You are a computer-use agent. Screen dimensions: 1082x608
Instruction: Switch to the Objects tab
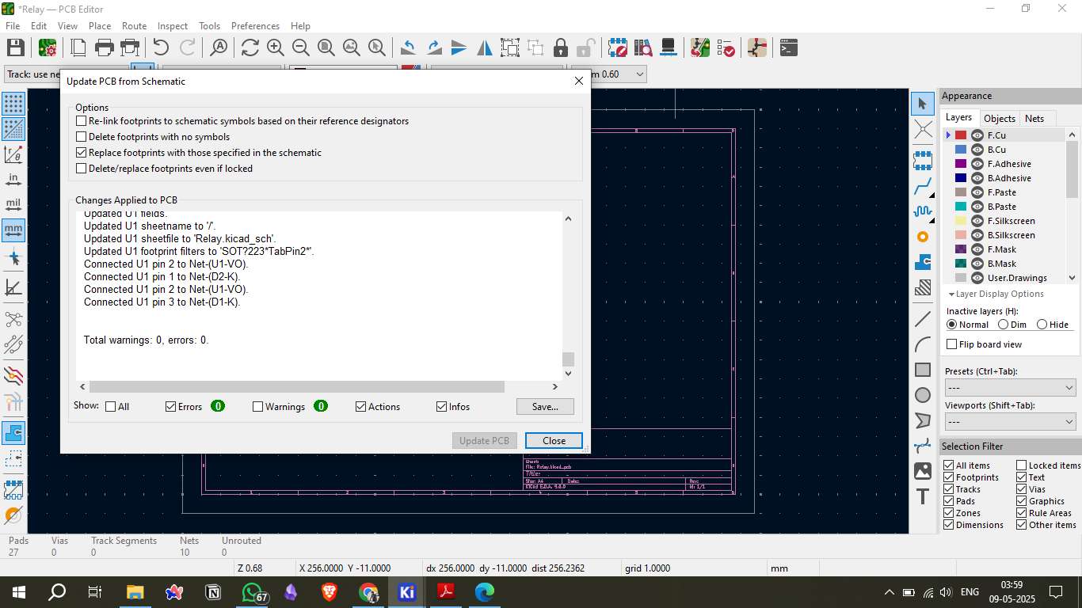click(x=999, y=118)
